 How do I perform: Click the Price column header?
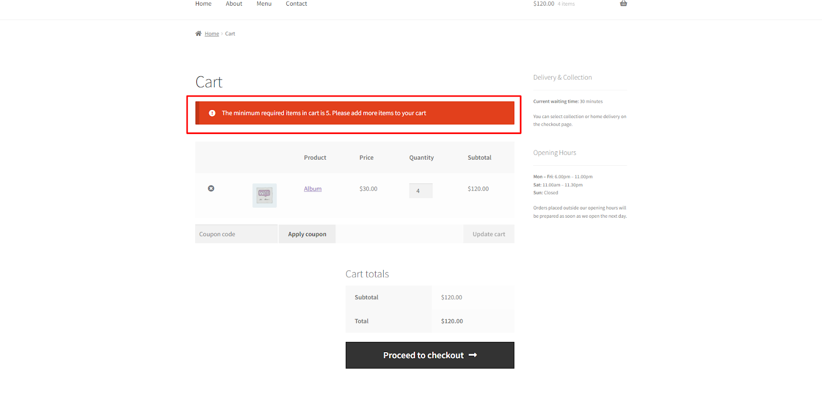click(366, 158)
